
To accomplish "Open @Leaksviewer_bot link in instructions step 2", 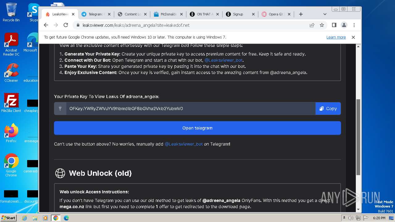I will 223,60.
